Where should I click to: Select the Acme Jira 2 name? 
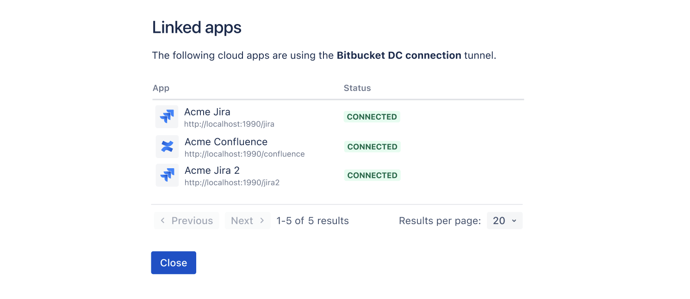tap(212, 170)
